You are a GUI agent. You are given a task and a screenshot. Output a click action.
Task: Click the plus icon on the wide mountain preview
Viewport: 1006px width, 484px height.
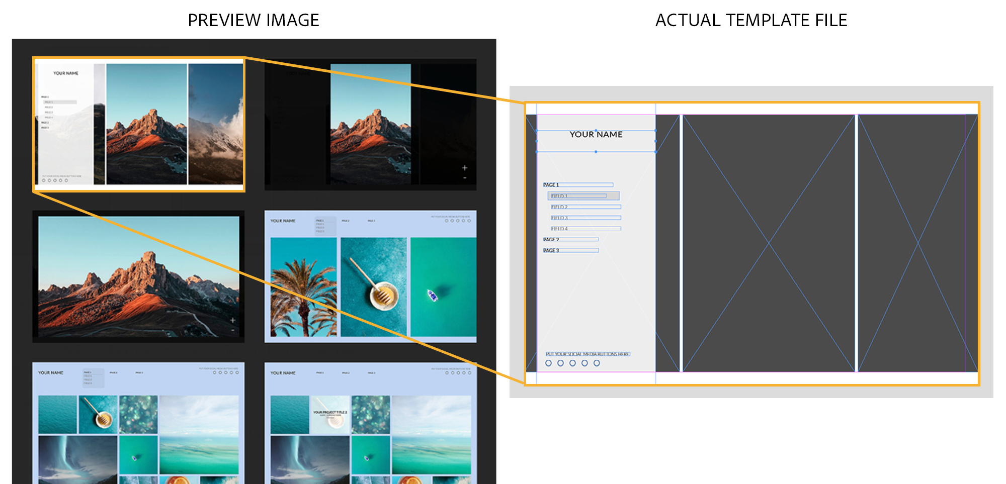click(x=232, y=320)
